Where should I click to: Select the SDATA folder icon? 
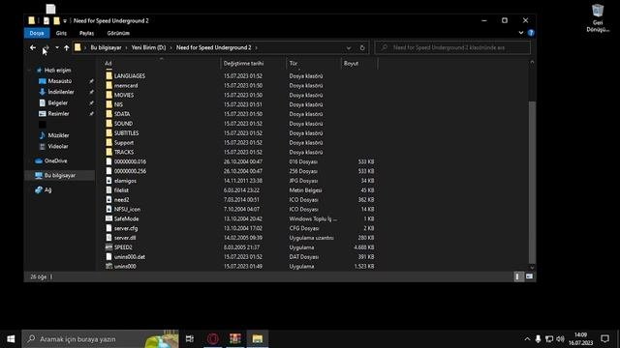tap(109, 114)
